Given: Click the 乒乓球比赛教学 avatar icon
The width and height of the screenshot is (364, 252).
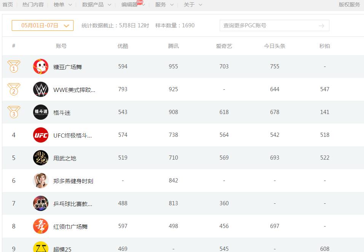Looking at the screenshot, I should [x=41, y=203].
